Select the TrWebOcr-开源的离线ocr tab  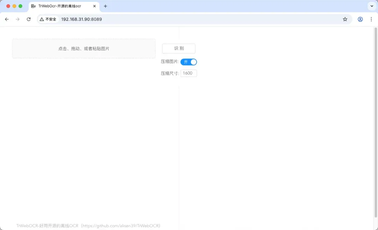tap(59, 6)
